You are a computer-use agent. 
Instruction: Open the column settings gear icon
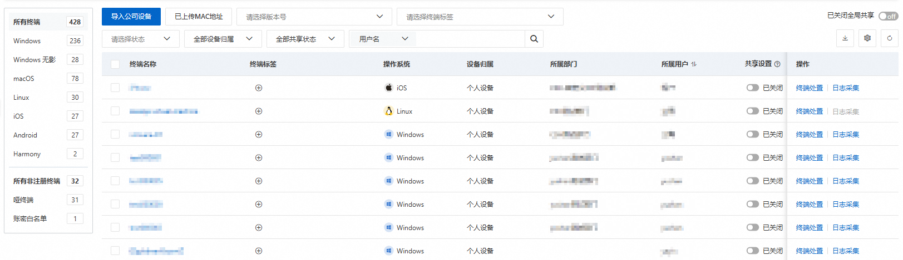867,38
